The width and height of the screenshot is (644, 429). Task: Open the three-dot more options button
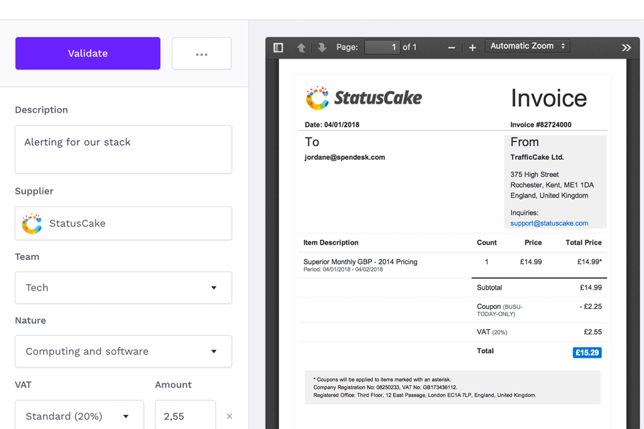(202, 54)
